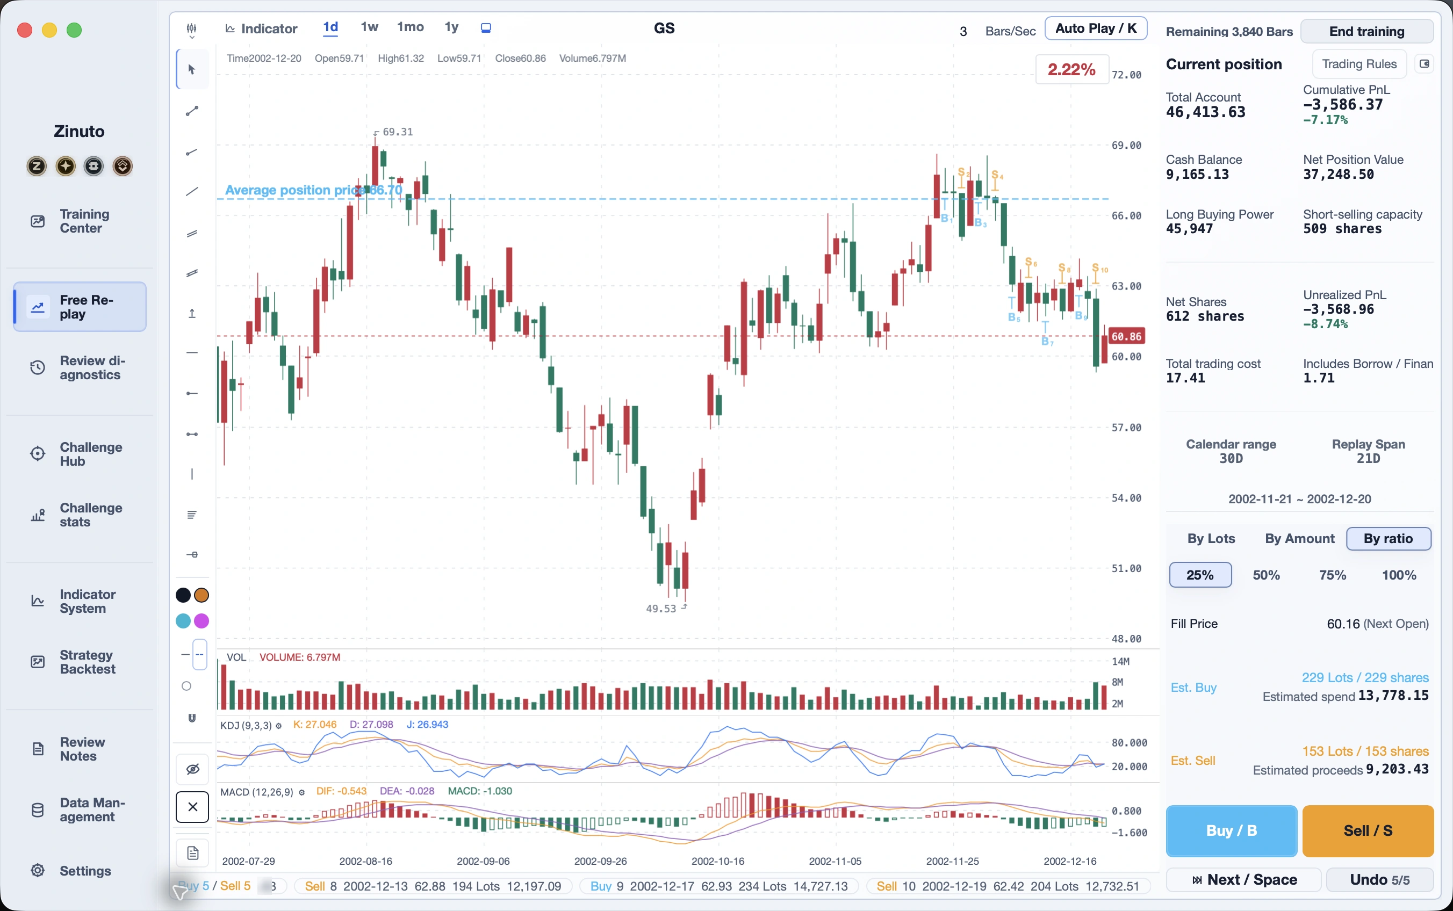Toggle drawings visibility eye icon
1453x911 pixels.
tap(192, 769)
